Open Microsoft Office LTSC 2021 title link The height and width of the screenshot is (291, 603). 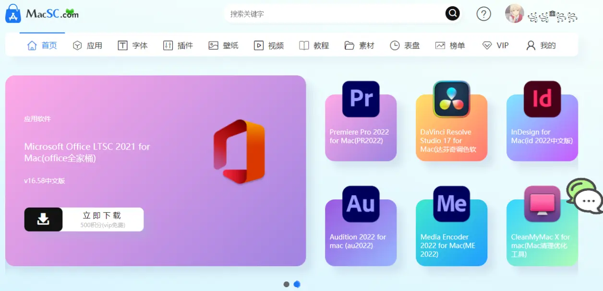point(87,152)
